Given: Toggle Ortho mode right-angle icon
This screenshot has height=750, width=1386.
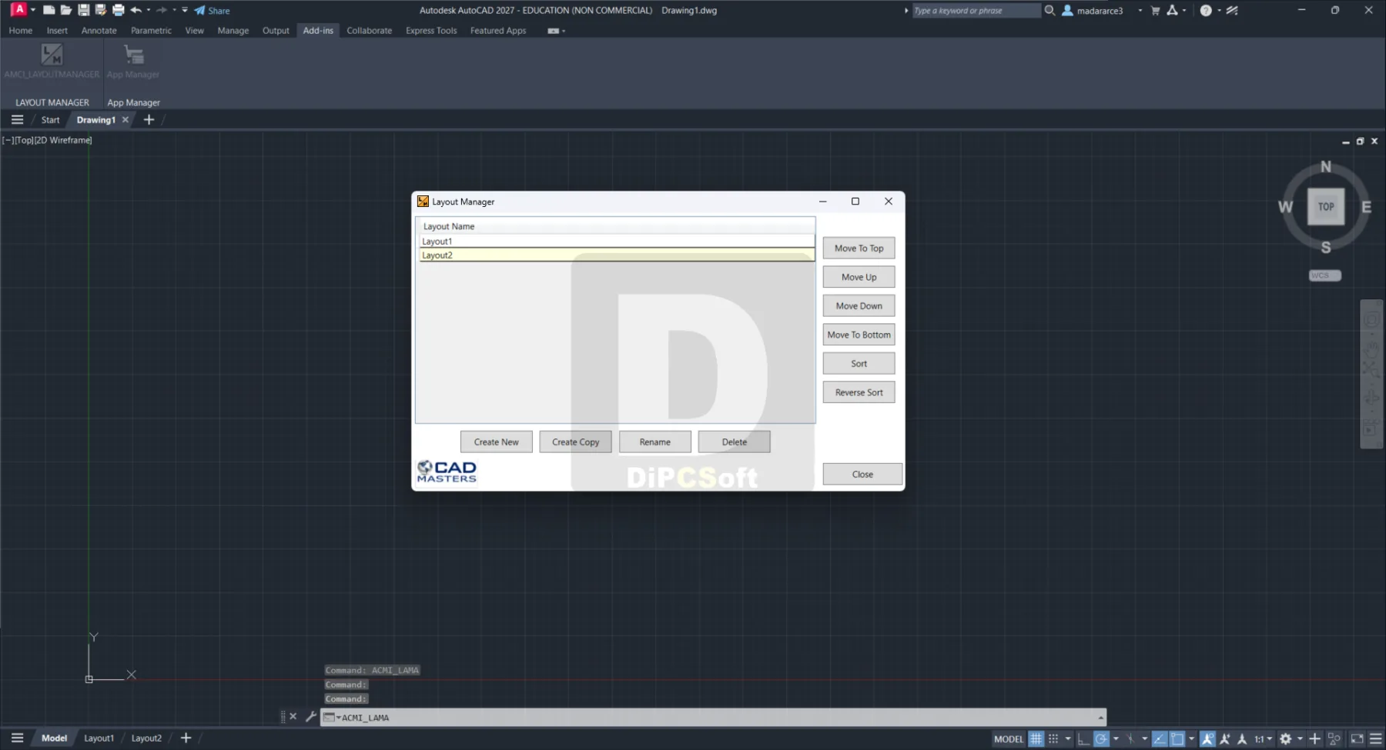Looking at the screenshot, I should pos(1083,738).
